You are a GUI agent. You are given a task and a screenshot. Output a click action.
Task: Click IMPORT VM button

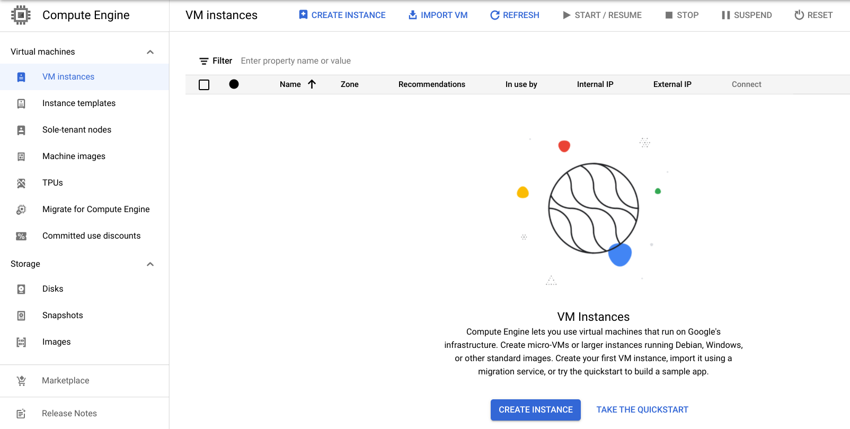click(x=438, y=15)
